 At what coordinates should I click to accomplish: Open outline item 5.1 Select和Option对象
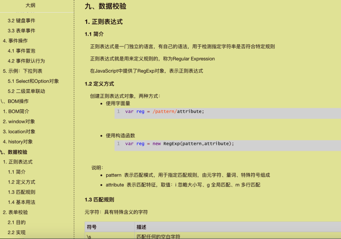(x=33, y=81)
